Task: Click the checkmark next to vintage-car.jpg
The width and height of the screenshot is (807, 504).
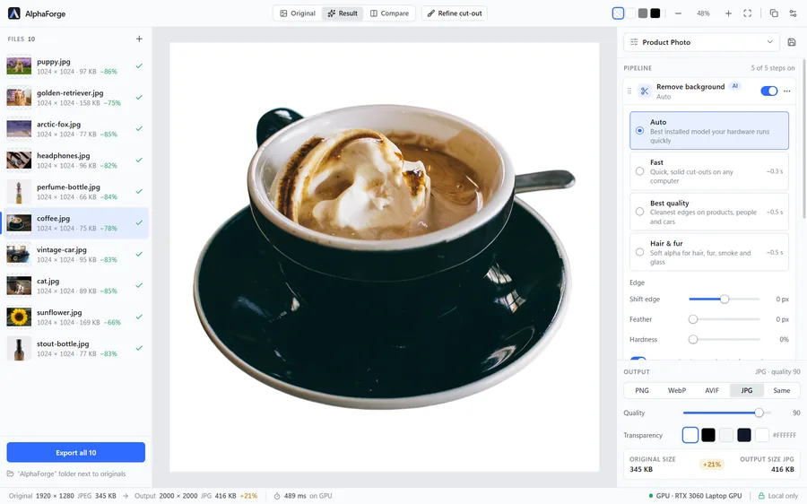Action: click(x=139, y=254)
